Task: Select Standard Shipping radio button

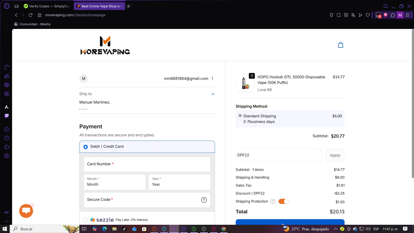Action: tap(240, 116)
